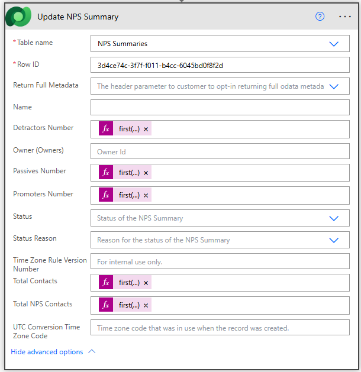Expand the Table name dropdown

[x=334, y=44]
